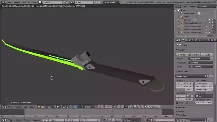This screenshot has width=217, height=122.
Task: Click Play reverse button in timeline
Action: (x=110, y=120)
